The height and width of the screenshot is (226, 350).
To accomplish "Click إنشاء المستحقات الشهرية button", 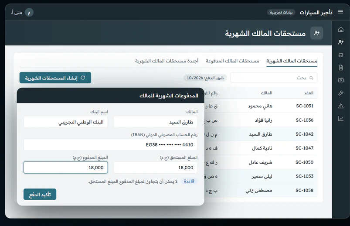I will [55, 78].
